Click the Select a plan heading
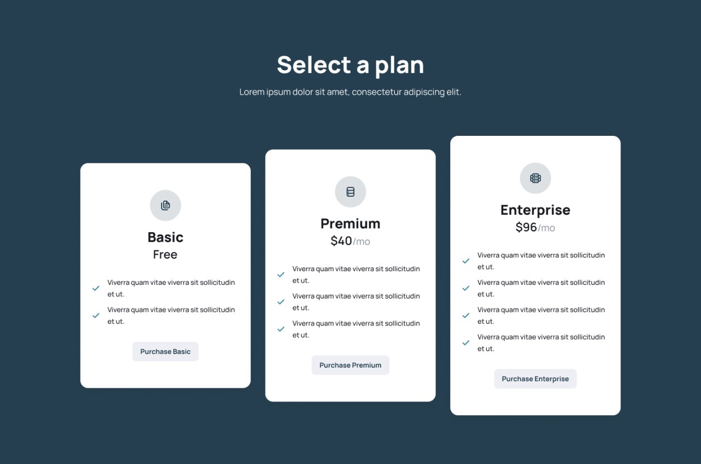 [350, 65]
